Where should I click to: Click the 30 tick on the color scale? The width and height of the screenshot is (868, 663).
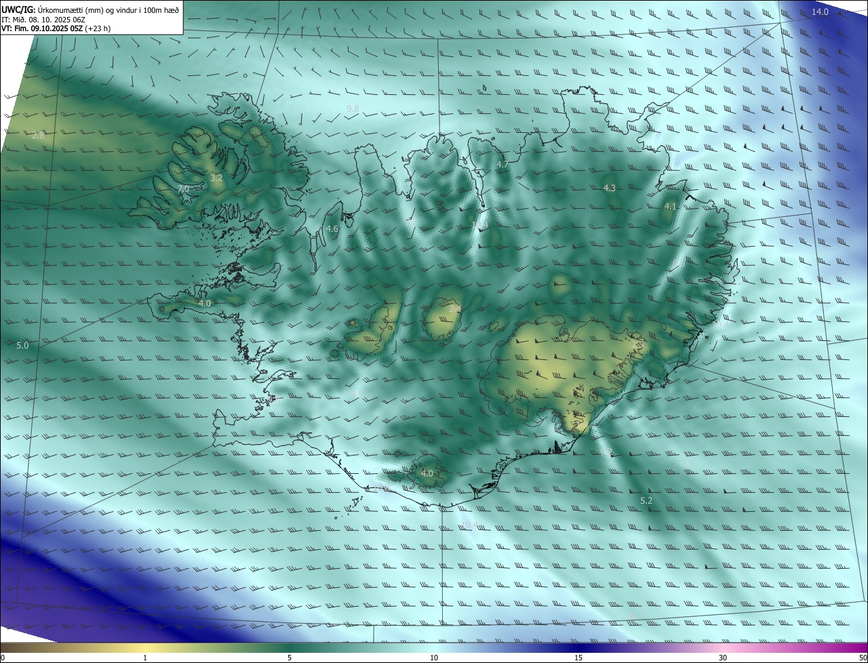723,658
